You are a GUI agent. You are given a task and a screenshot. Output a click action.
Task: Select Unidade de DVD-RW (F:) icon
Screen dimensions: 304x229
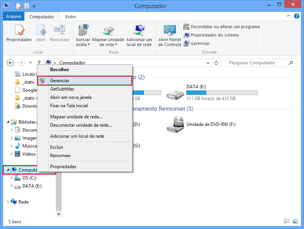[175, 124]
